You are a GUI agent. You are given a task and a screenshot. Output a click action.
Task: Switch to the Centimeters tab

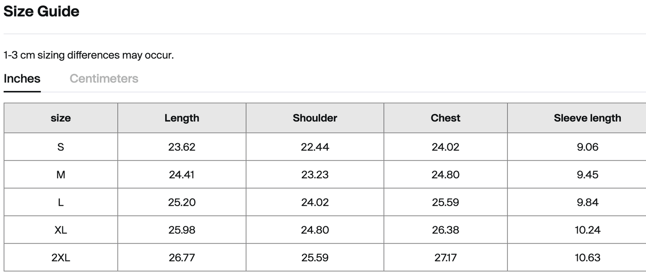[x=104, y=79]
